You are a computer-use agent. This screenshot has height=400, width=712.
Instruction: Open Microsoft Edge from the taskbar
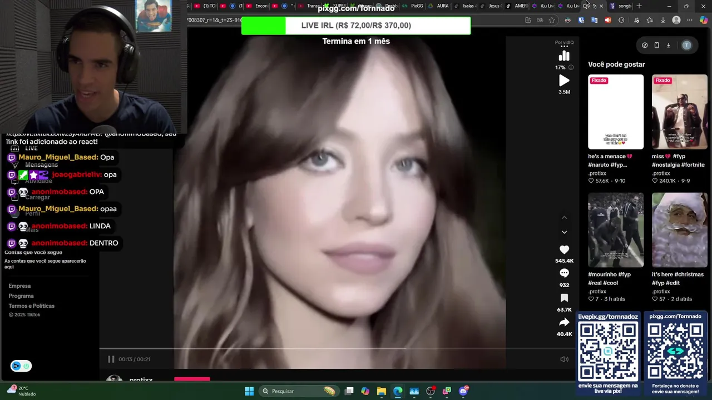coord(398,391)
